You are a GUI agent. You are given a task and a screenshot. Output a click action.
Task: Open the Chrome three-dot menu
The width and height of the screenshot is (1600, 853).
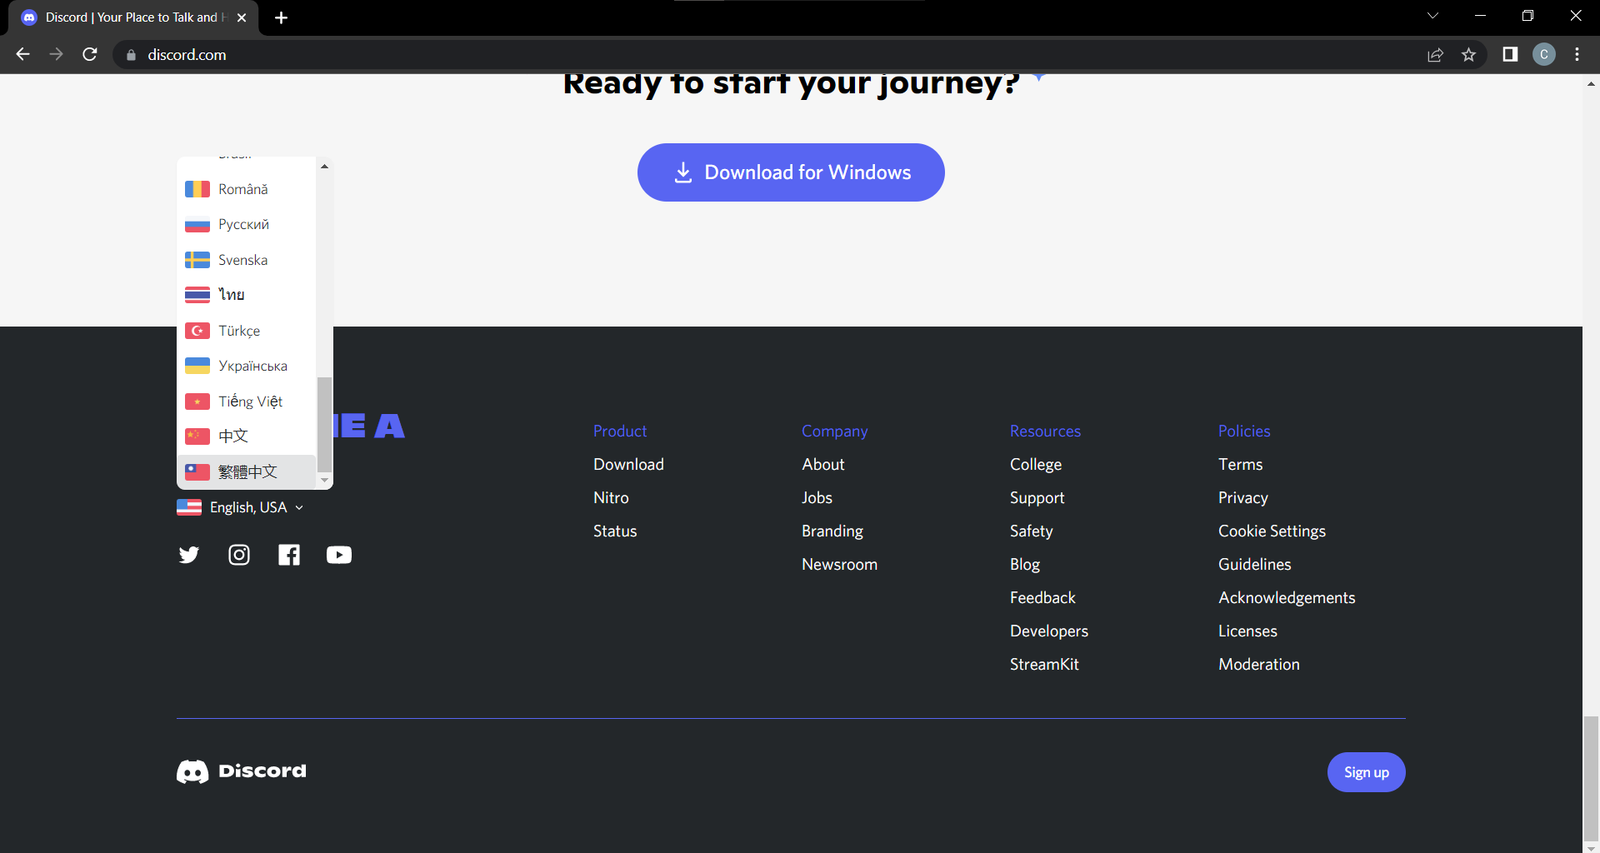pyautogui.click(x=1577, y=54)
